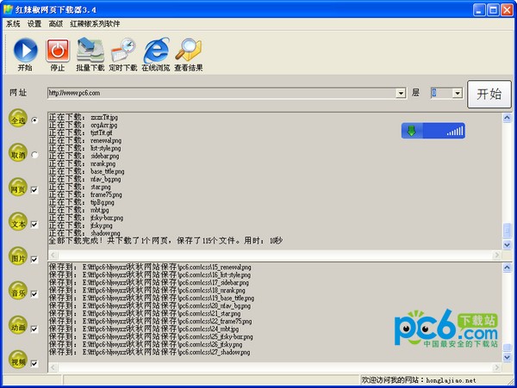The width and height of the screenshot is (517, 388).
Task: Click the yellow 取消 round button
Action: 18,153
